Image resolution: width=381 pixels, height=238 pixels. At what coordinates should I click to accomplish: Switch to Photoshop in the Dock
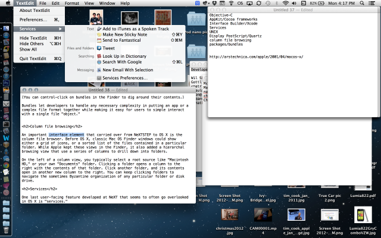[6, 83]
